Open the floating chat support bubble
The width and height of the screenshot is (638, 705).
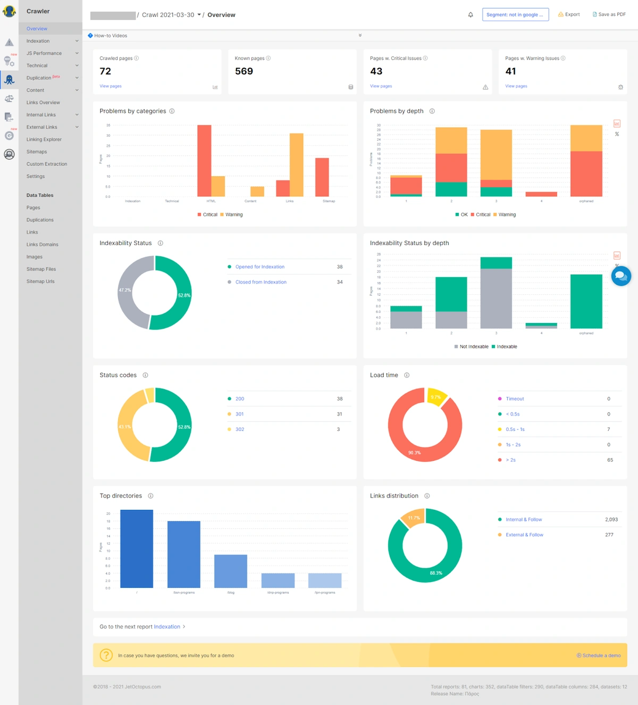pyautogui.click(x=621, y=276)
